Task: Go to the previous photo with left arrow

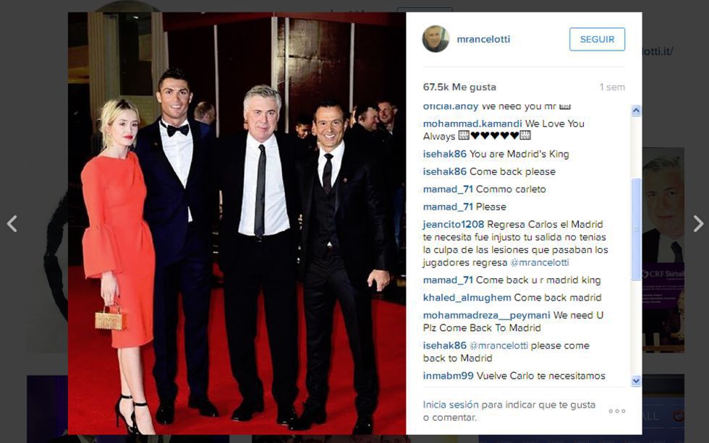Action: click(x=12, y=223)
